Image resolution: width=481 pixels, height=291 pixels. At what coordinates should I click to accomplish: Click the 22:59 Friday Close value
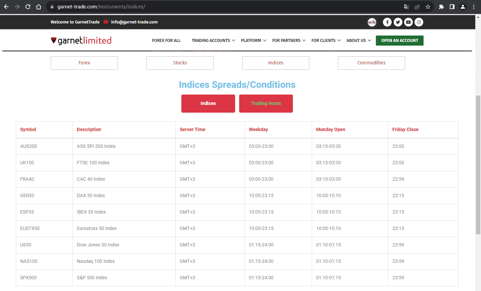pos(398,179)
